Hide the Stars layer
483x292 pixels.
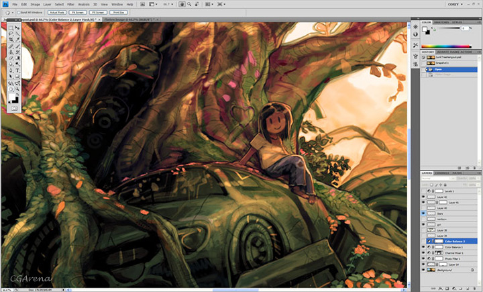pyautogui.click(x=423, y=213)
